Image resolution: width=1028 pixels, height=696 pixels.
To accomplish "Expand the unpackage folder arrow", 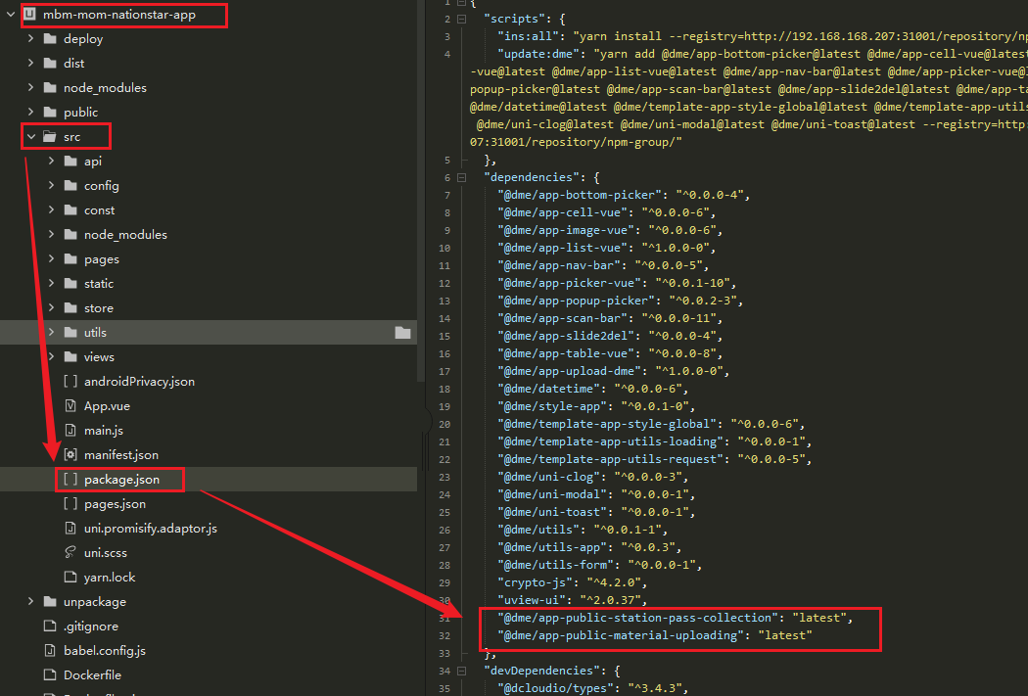I will [x=31, y=602].
